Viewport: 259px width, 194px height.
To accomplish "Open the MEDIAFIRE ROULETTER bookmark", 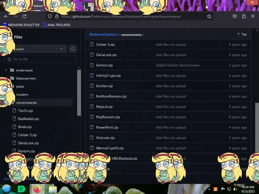I will tap(21, 25).
